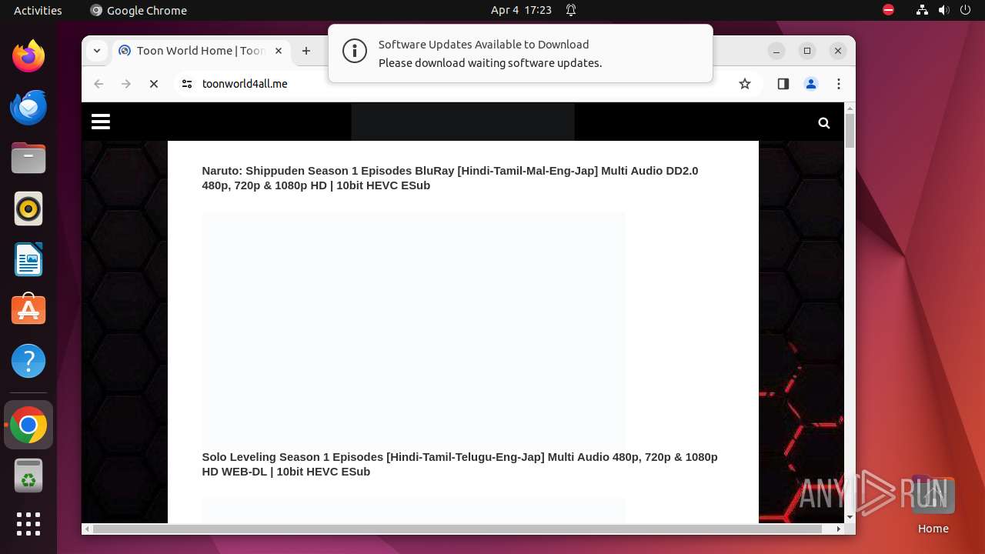Open power menu in top bar
This screenshot has height=554, width=985.
pos(965,10)
